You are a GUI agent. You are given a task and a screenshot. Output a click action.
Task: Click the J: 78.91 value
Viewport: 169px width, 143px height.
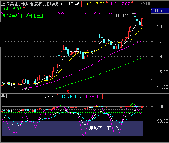click(92, 97)
